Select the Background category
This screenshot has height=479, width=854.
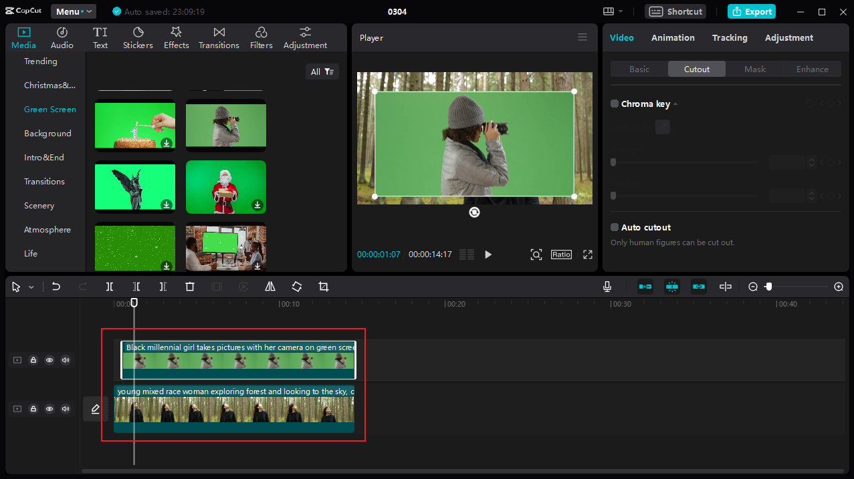pos(47,134)
